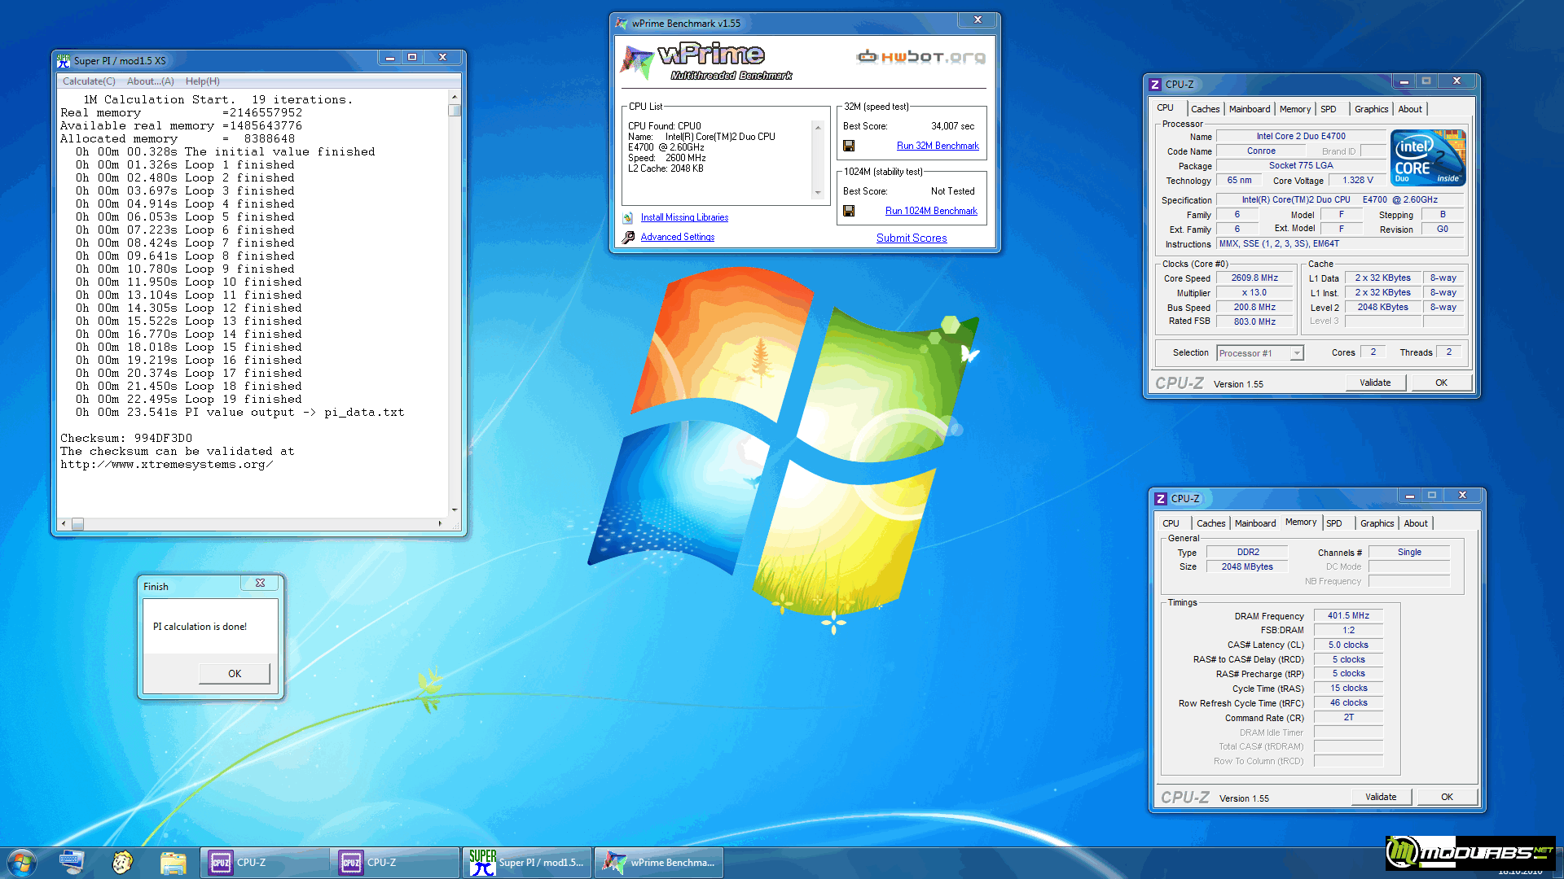Click the wPrime Best Score 34,007 sec value

pyautogui.click(x=952, y=126)
